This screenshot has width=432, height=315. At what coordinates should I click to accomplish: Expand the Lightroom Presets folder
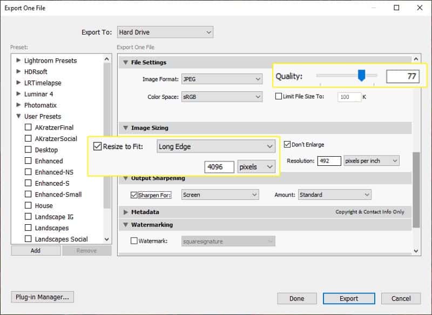pos(18,60)
